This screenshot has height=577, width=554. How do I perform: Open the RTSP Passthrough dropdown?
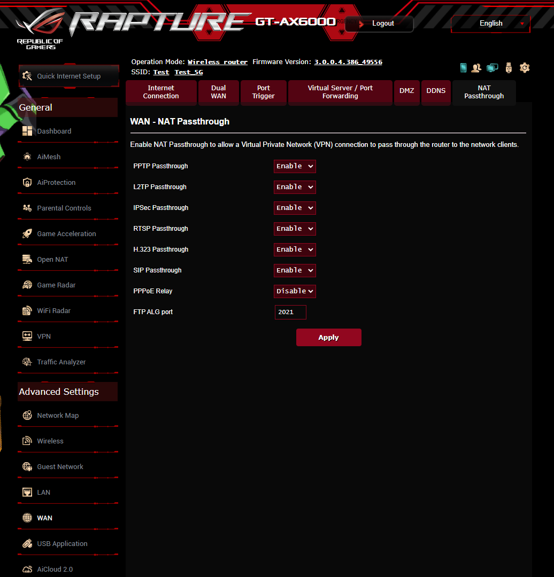coord(295,229)
